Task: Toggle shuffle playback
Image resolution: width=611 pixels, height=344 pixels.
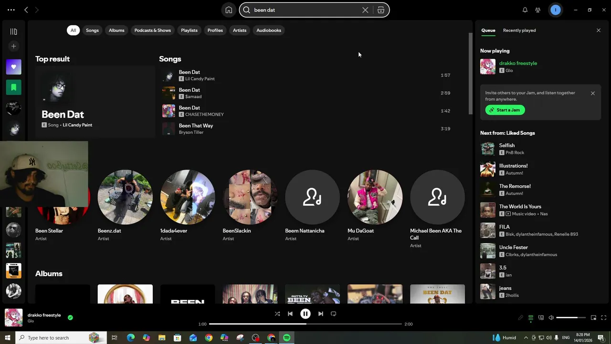Action: click(x=277, y=314)
